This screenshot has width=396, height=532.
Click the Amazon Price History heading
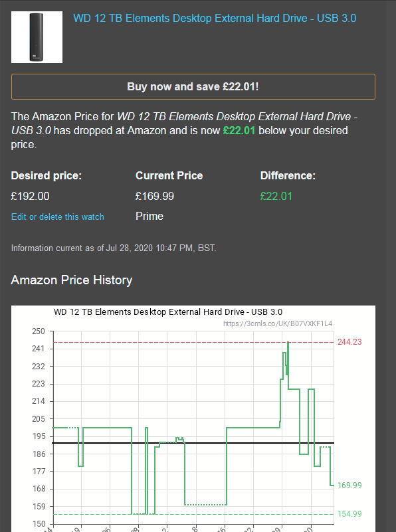coord(72,280)
